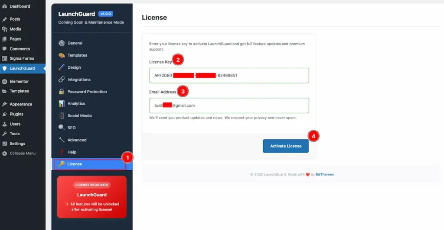Open Elementor menu item
Viewport: 444px width, 230px height.
pos(23,82)
